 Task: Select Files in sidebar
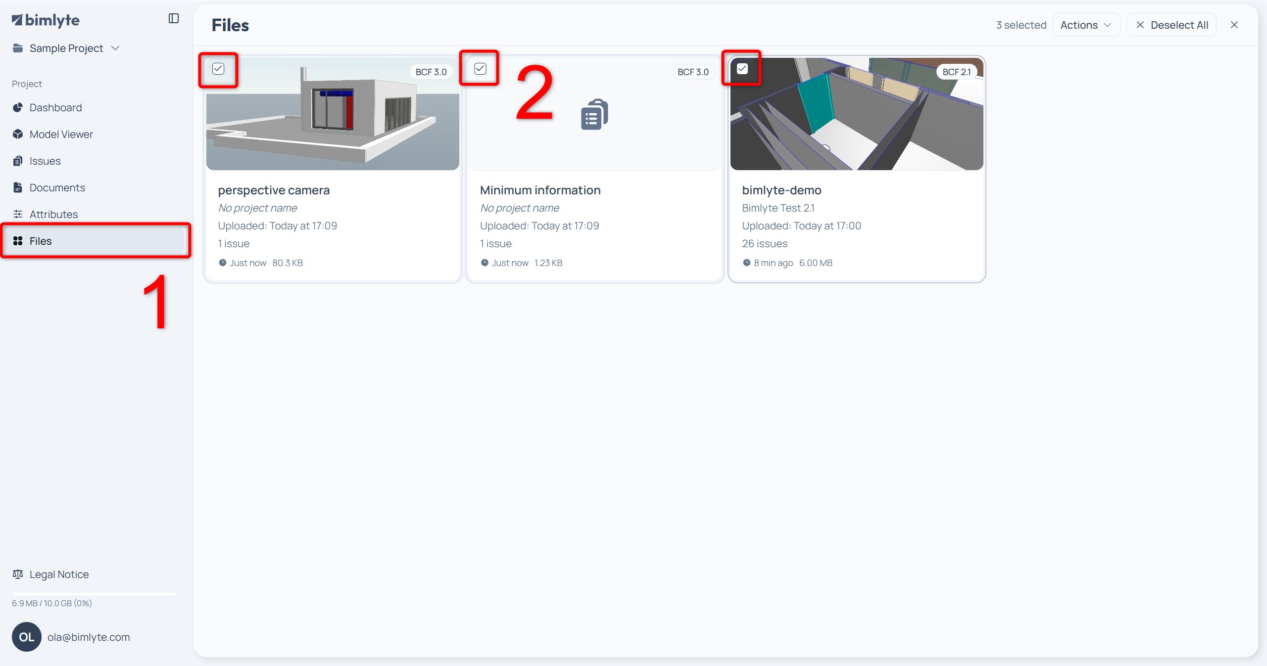tap(95, 241)
